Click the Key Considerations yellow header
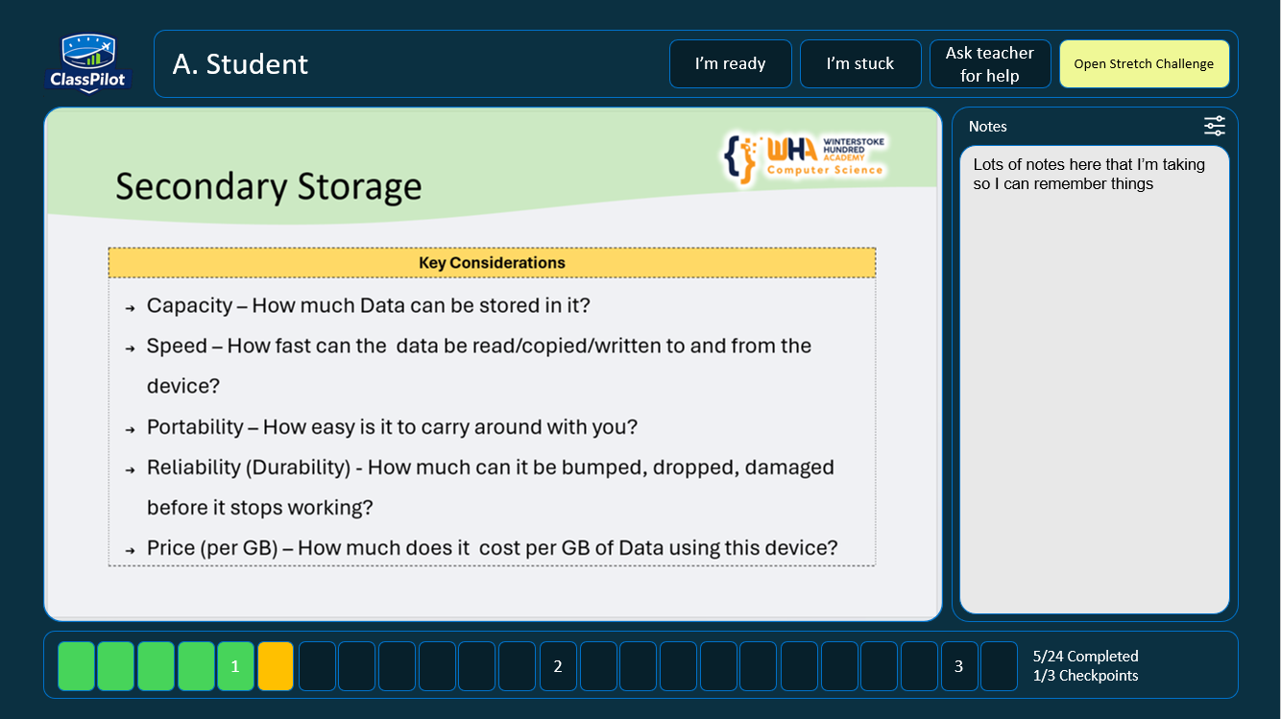 pyautogui.click(x=492, y=263)
